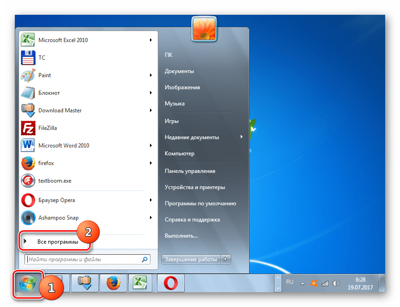This screenshot has width=400, height=307.
Task: Launch TC floppy disk icon
Action: tap(28, 58)
